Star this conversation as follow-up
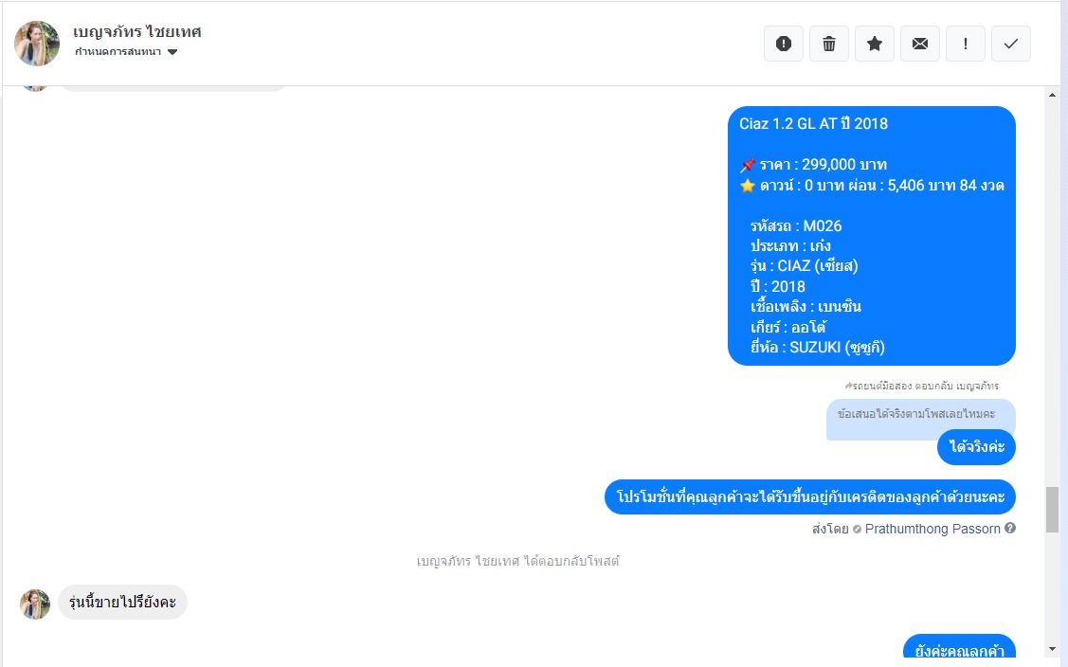This screenshot has height=667, width=1068. tap(875, 44)
